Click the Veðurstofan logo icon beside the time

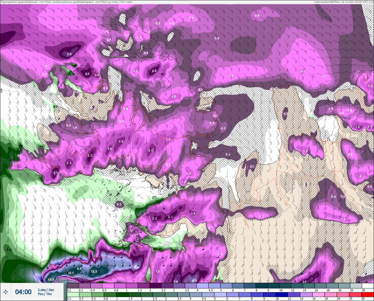tap(6, 292)
